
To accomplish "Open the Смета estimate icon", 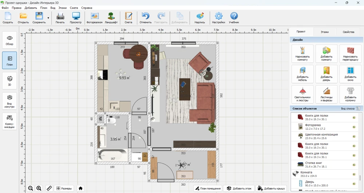I will (x=128, y=17).
